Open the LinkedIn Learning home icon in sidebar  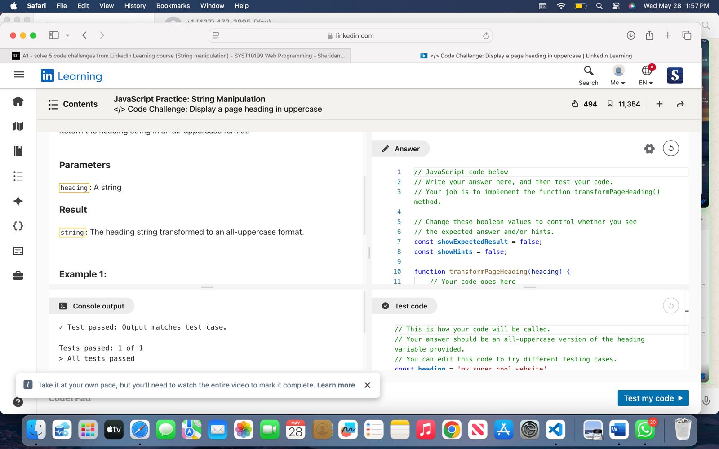coord(18,101)
